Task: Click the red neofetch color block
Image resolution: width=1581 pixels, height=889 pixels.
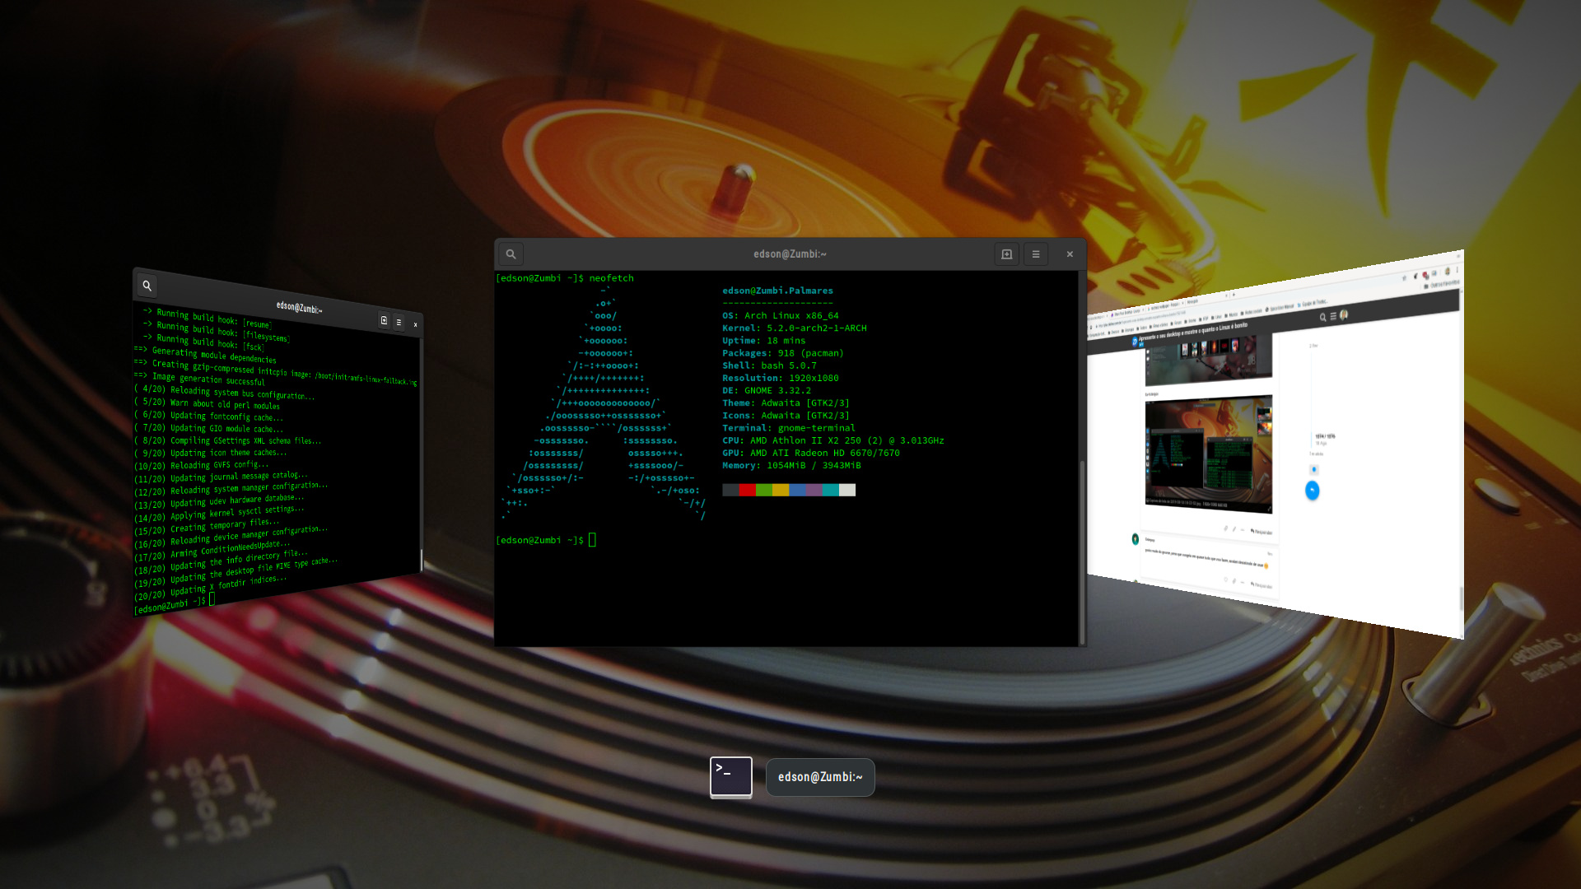Action: (747, 490)
